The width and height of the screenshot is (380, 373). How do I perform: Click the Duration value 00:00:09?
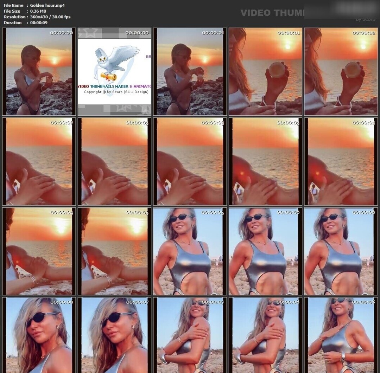click(39, 22)
